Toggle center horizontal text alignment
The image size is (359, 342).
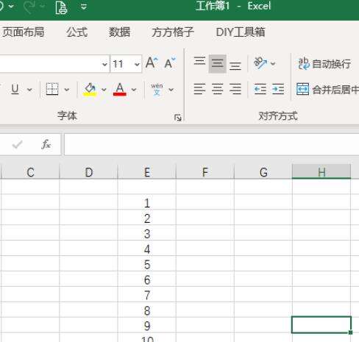[218, 89]
